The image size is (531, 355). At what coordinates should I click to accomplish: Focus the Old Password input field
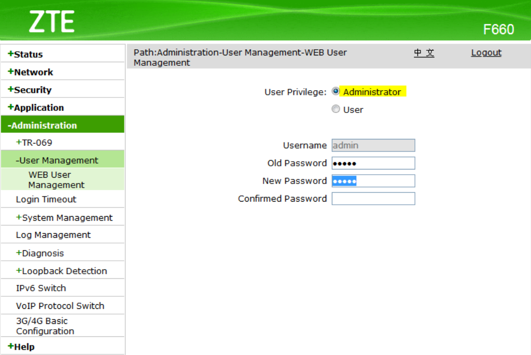373,163
